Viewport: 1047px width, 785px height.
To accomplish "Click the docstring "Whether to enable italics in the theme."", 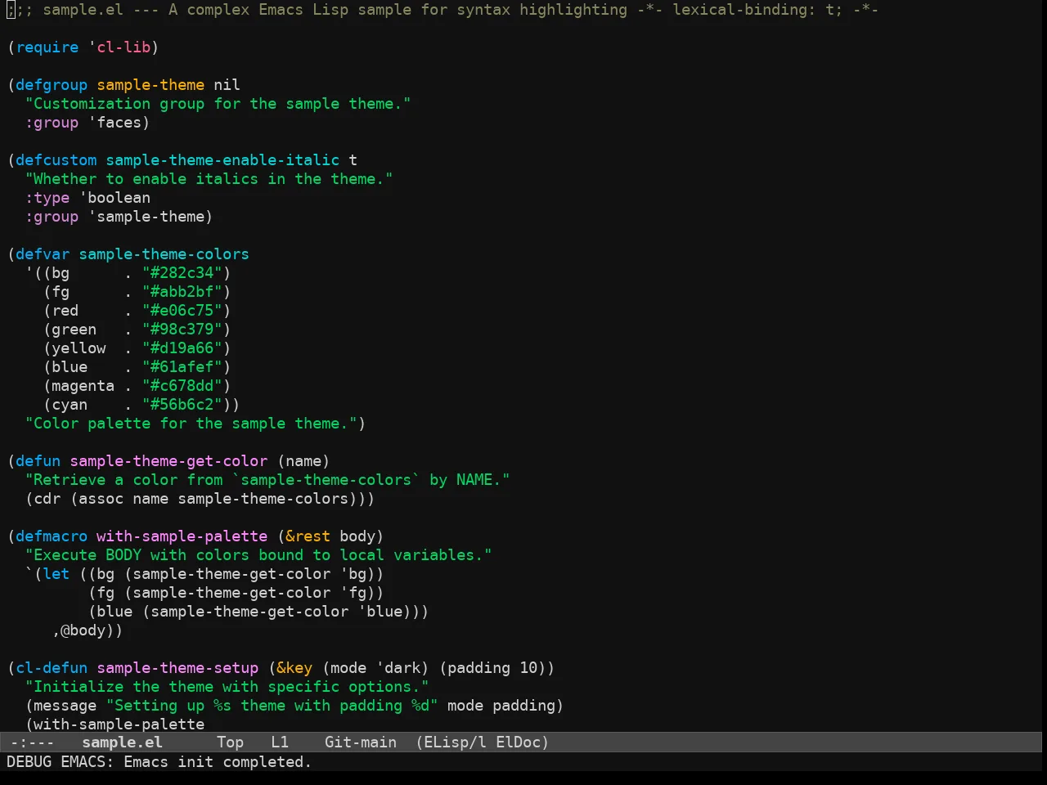I will click(209, 179).
